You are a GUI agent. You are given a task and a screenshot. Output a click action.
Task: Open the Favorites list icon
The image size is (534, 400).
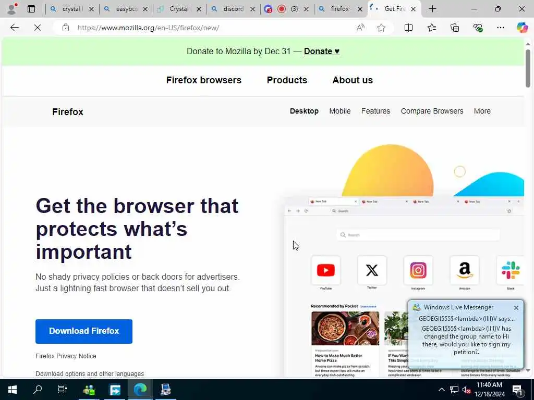[431, 28]
